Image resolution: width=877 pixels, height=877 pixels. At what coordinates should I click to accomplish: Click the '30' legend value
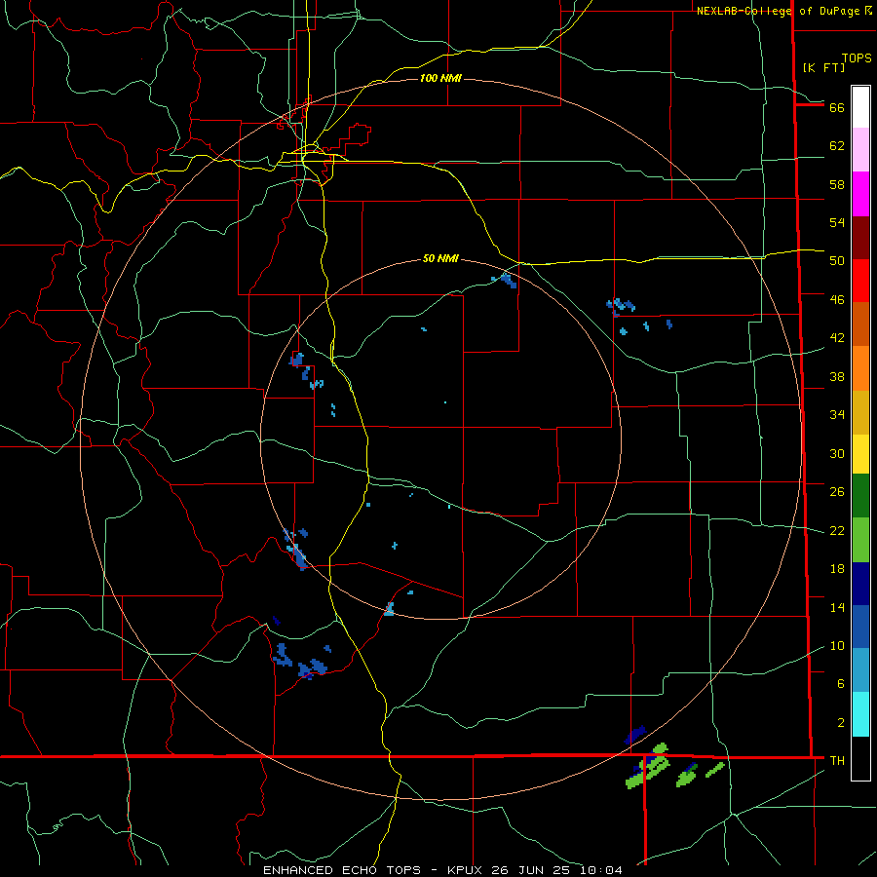pyautogui.click(x=837, y=453)
